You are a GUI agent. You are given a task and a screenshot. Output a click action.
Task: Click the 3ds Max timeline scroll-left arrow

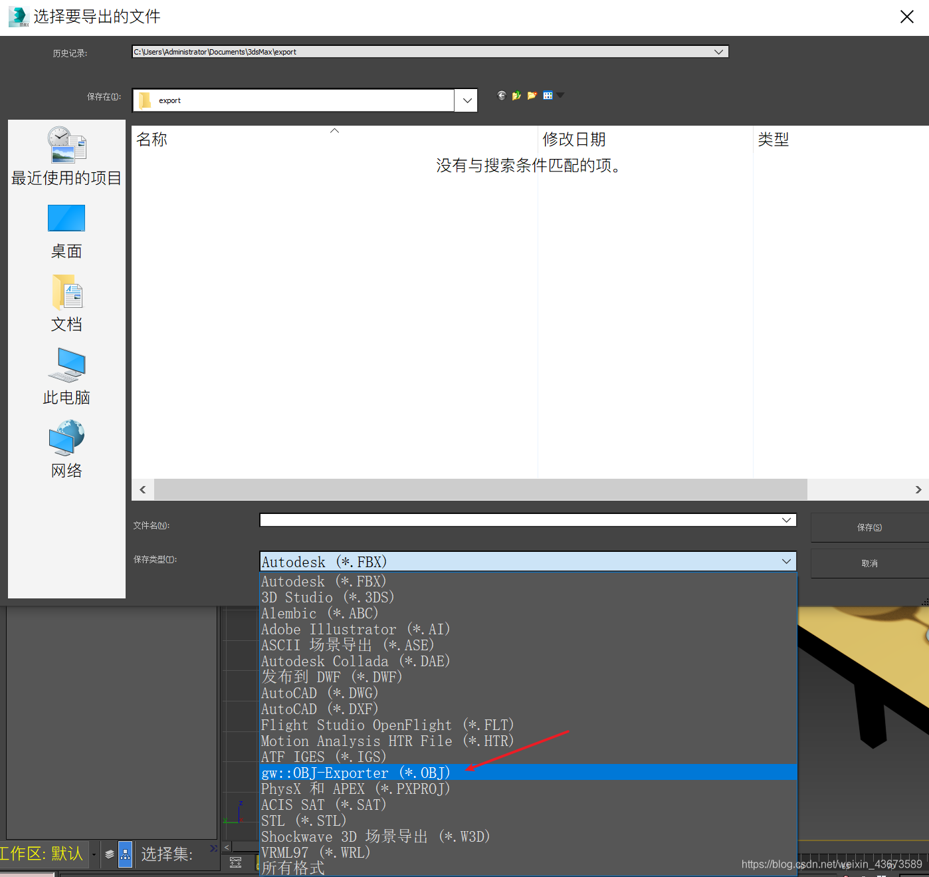point(227,847)
